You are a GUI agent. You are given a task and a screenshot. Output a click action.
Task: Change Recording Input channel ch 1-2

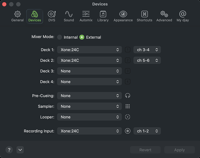coord(147,131)
